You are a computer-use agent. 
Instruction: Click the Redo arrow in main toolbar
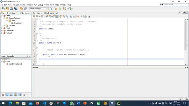point(25,9)
